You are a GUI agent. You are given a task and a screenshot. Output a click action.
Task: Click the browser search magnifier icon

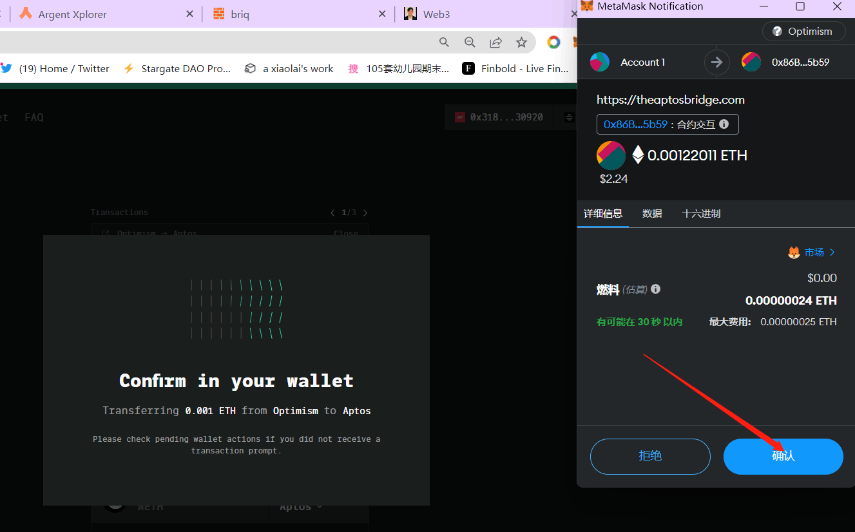[444, 43]
